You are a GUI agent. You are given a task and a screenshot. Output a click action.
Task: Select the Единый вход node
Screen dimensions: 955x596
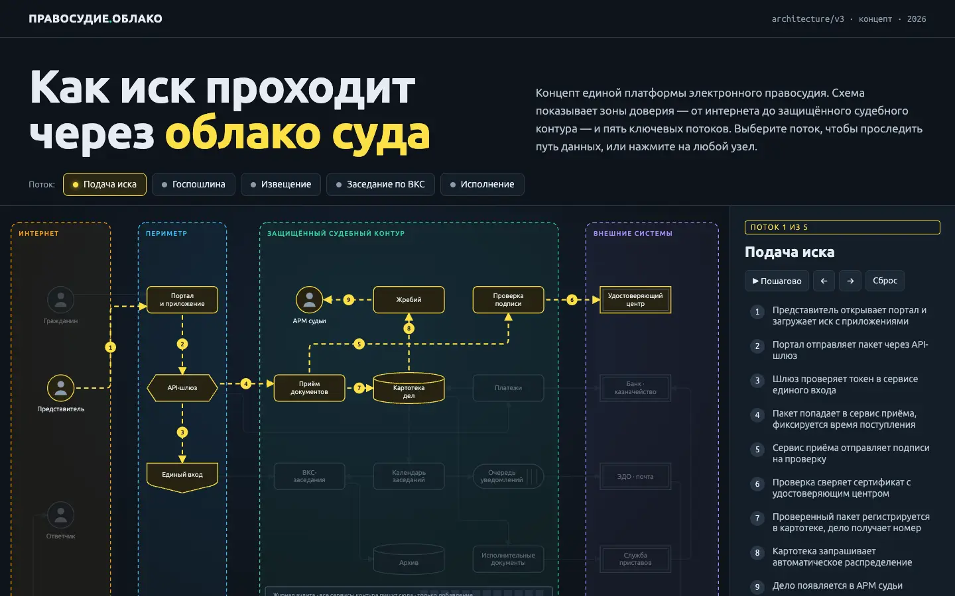(x=182, y=477)
